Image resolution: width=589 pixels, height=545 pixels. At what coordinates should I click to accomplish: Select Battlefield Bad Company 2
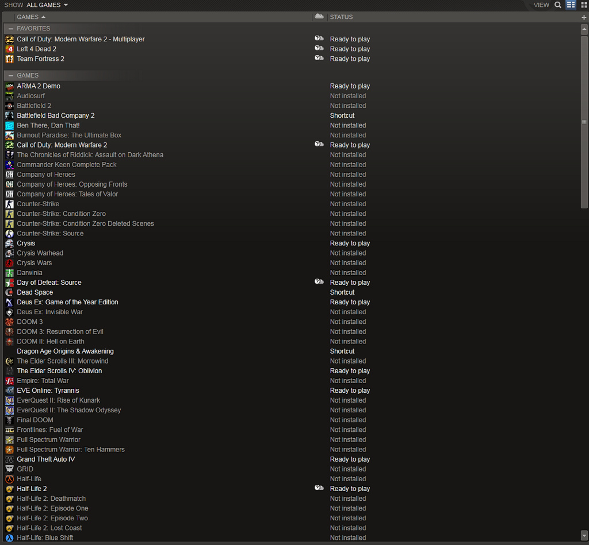tap(56, 115)
